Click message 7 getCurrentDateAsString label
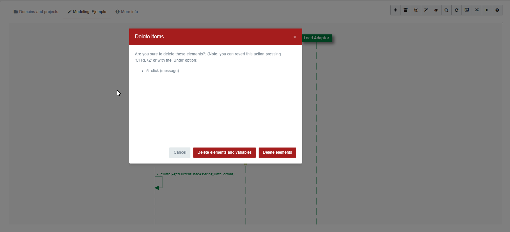This screenshot has width=510, height=232. tap(195, 174)
